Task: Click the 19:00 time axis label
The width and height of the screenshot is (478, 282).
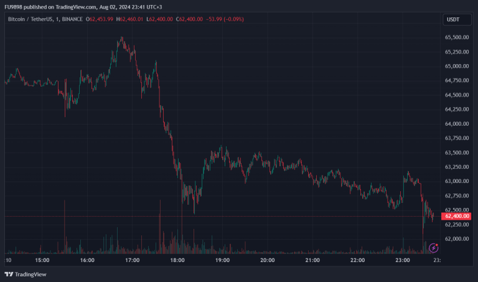Action: [x=222, y=260]
